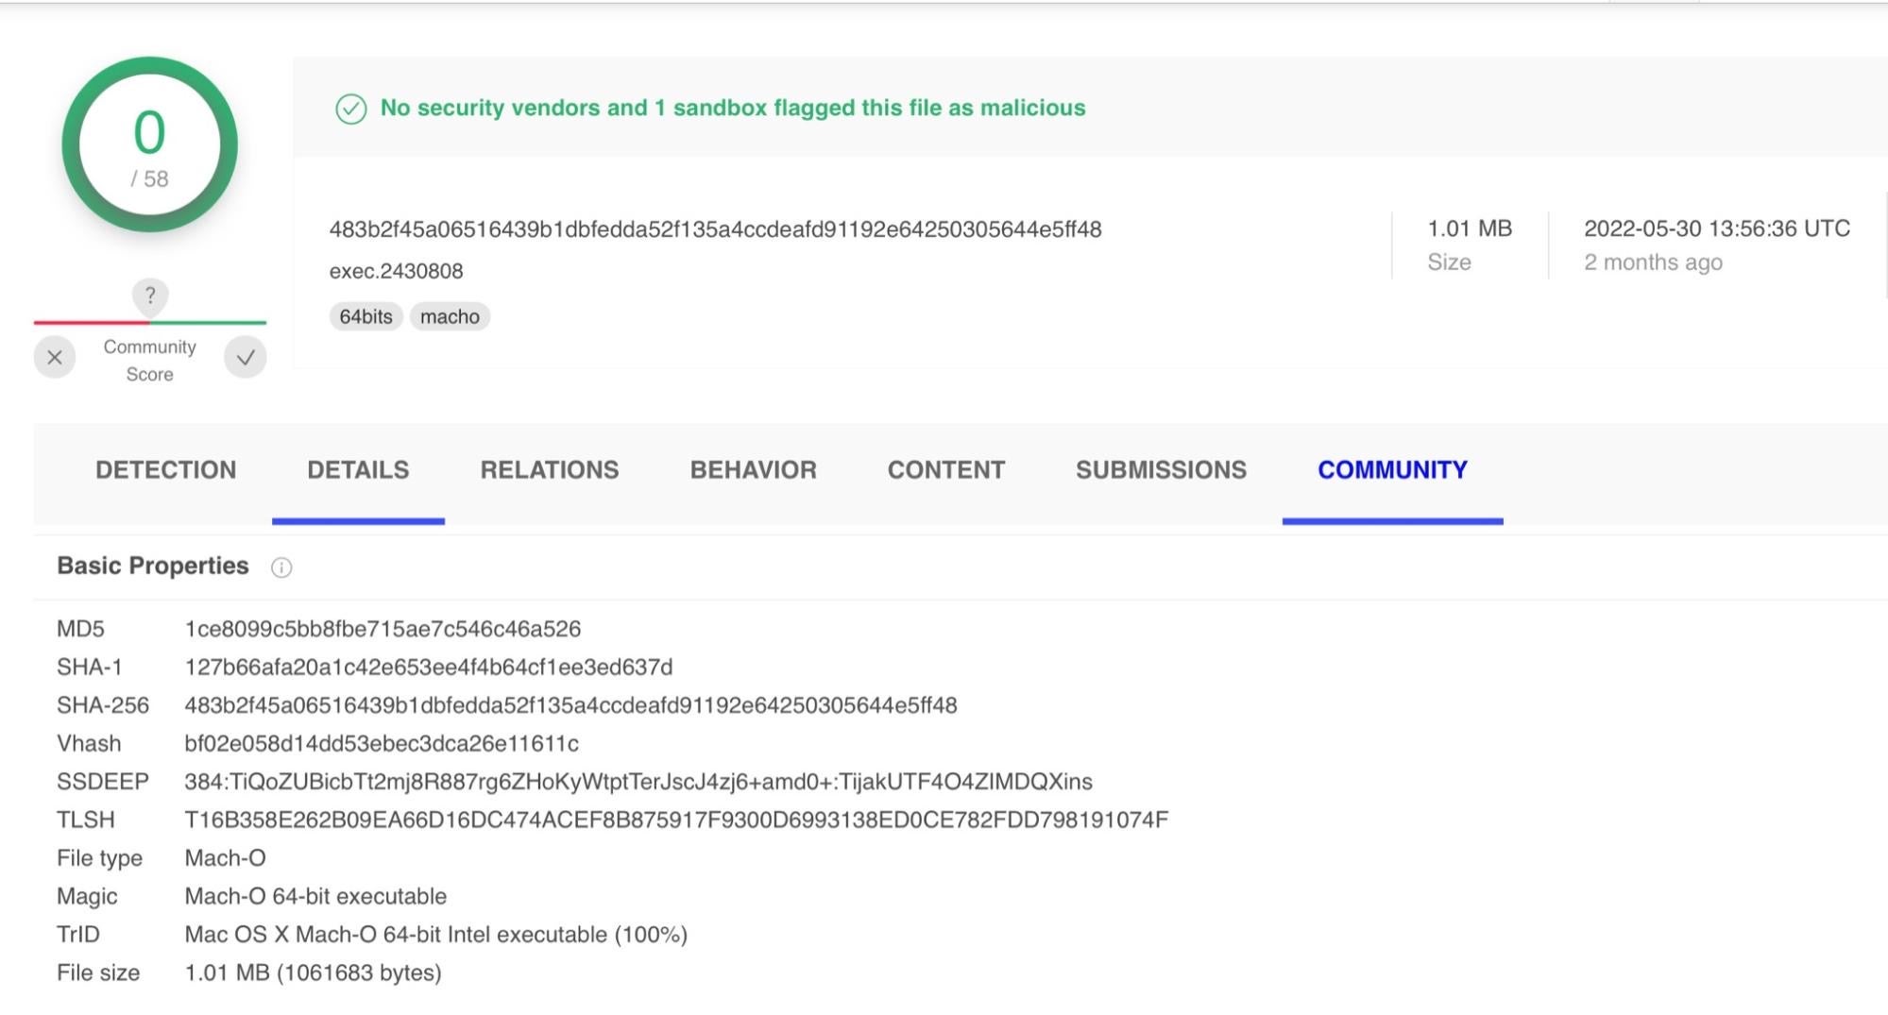Click the SHA-256 hash in the file header
The width and height of the screenshot is (1888, 1015).
(715, 229)
